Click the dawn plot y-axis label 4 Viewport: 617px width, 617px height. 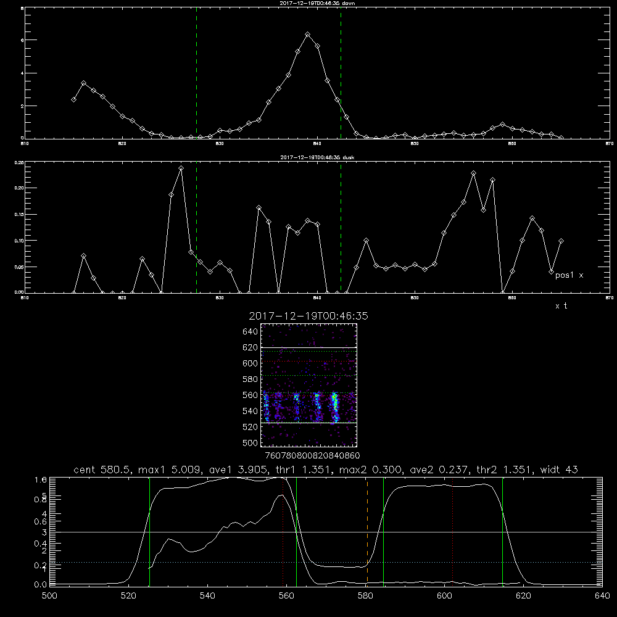(x=22, y=73)
